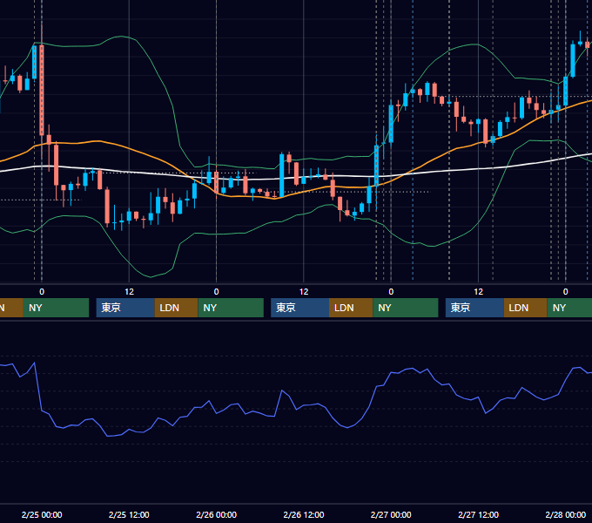Click the NY session block spanning 2/26 00:00

pyautogui.click(x=231, y=308)
